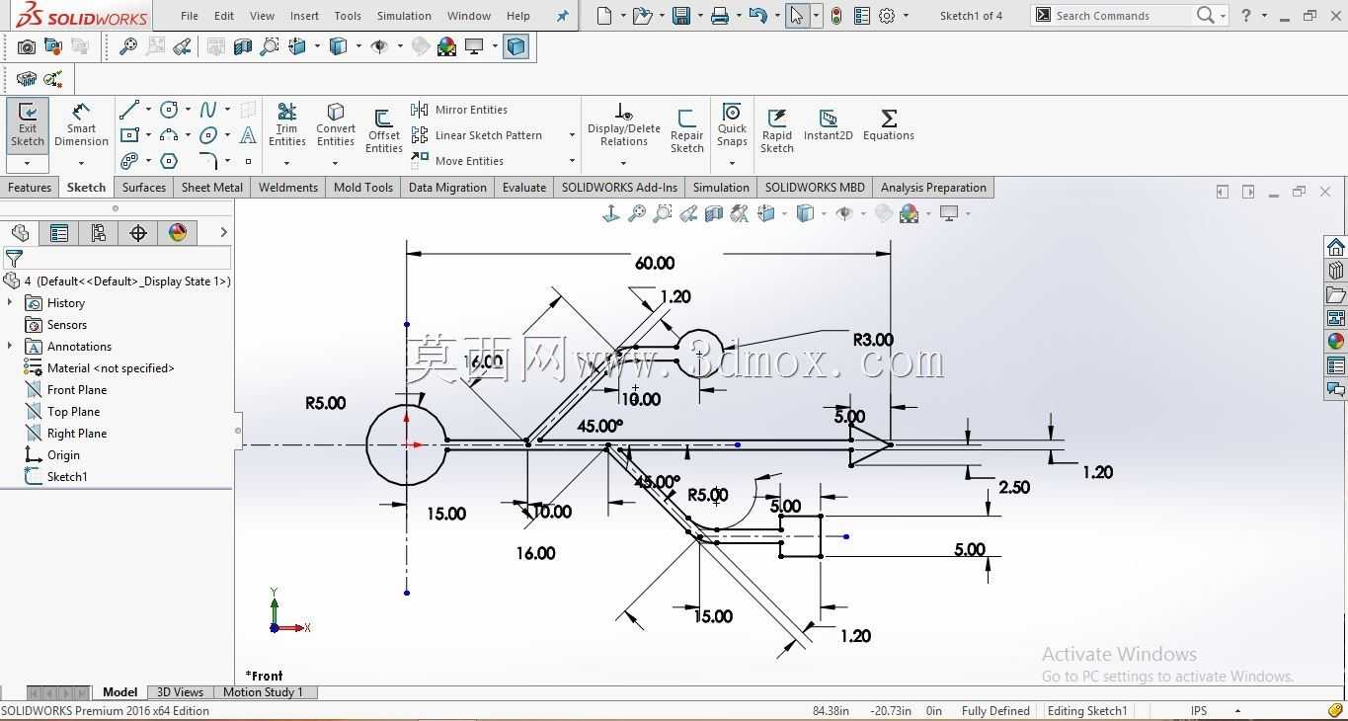
Task: Open ConfigurationManager tab
Action: [x=99, y=233]
